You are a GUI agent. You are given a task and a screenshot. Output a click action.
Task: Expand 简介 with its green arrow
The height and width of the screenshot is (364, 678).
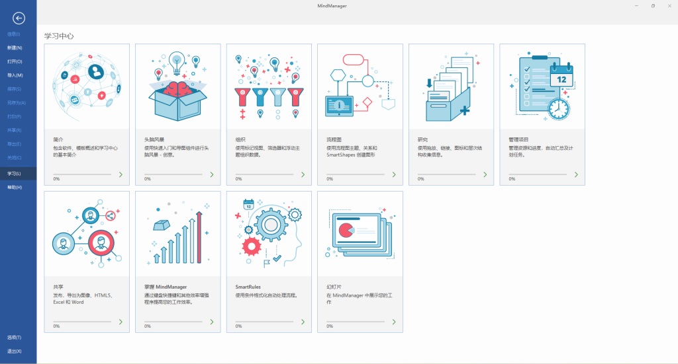121,174
